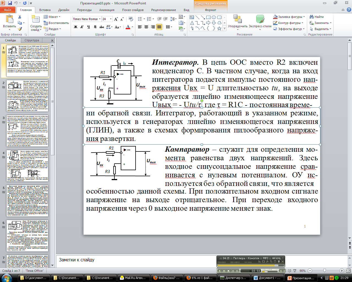Image resolution: width=352 pixels, height=282 pixels.
Task: Select slide 4 thumbnail
Action: pyautogui.click(x=27, y=166)
